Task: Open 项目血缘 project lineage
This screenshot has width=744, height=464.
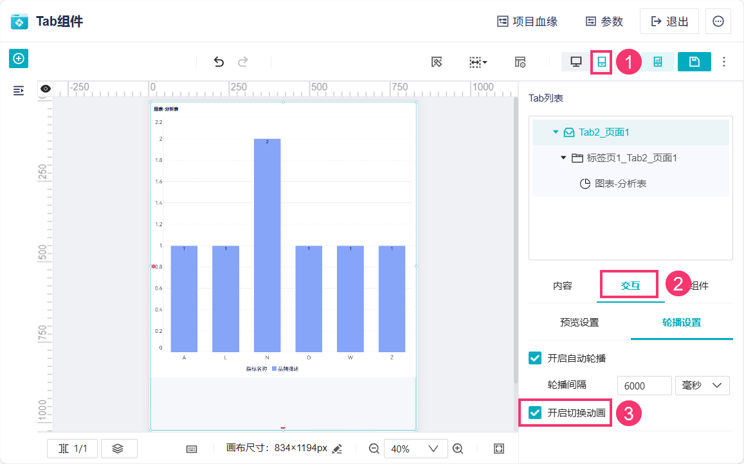Action: 527,21
